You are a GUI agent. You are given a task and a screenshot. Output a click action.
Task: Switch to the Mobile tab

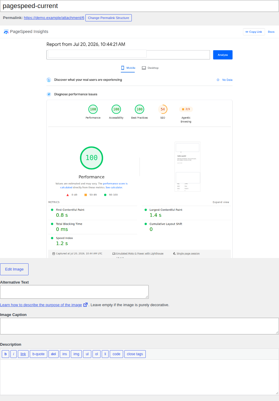click(x=128, y=68)
